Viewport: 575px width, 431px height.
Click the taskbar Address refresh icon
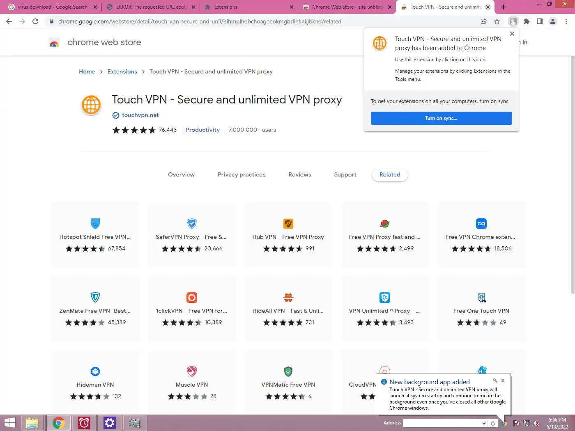(x=493, y=423)
